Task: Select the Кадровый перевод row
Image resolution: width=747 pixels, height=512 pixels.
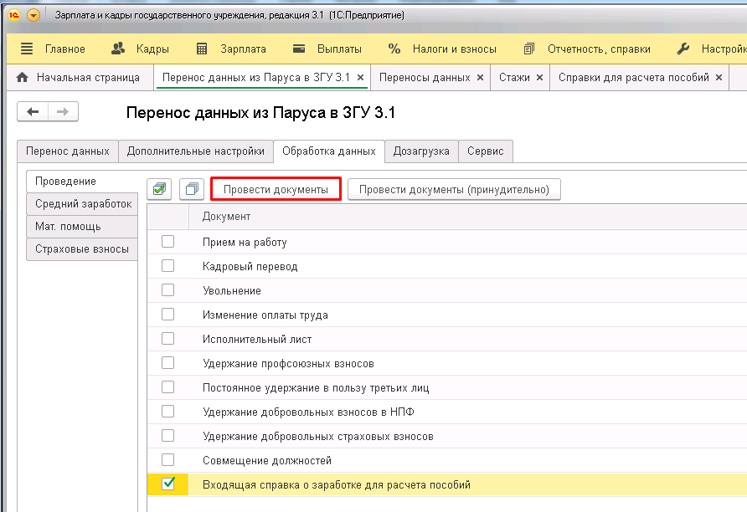Action: pyautogui.click(x=250, y=267)
